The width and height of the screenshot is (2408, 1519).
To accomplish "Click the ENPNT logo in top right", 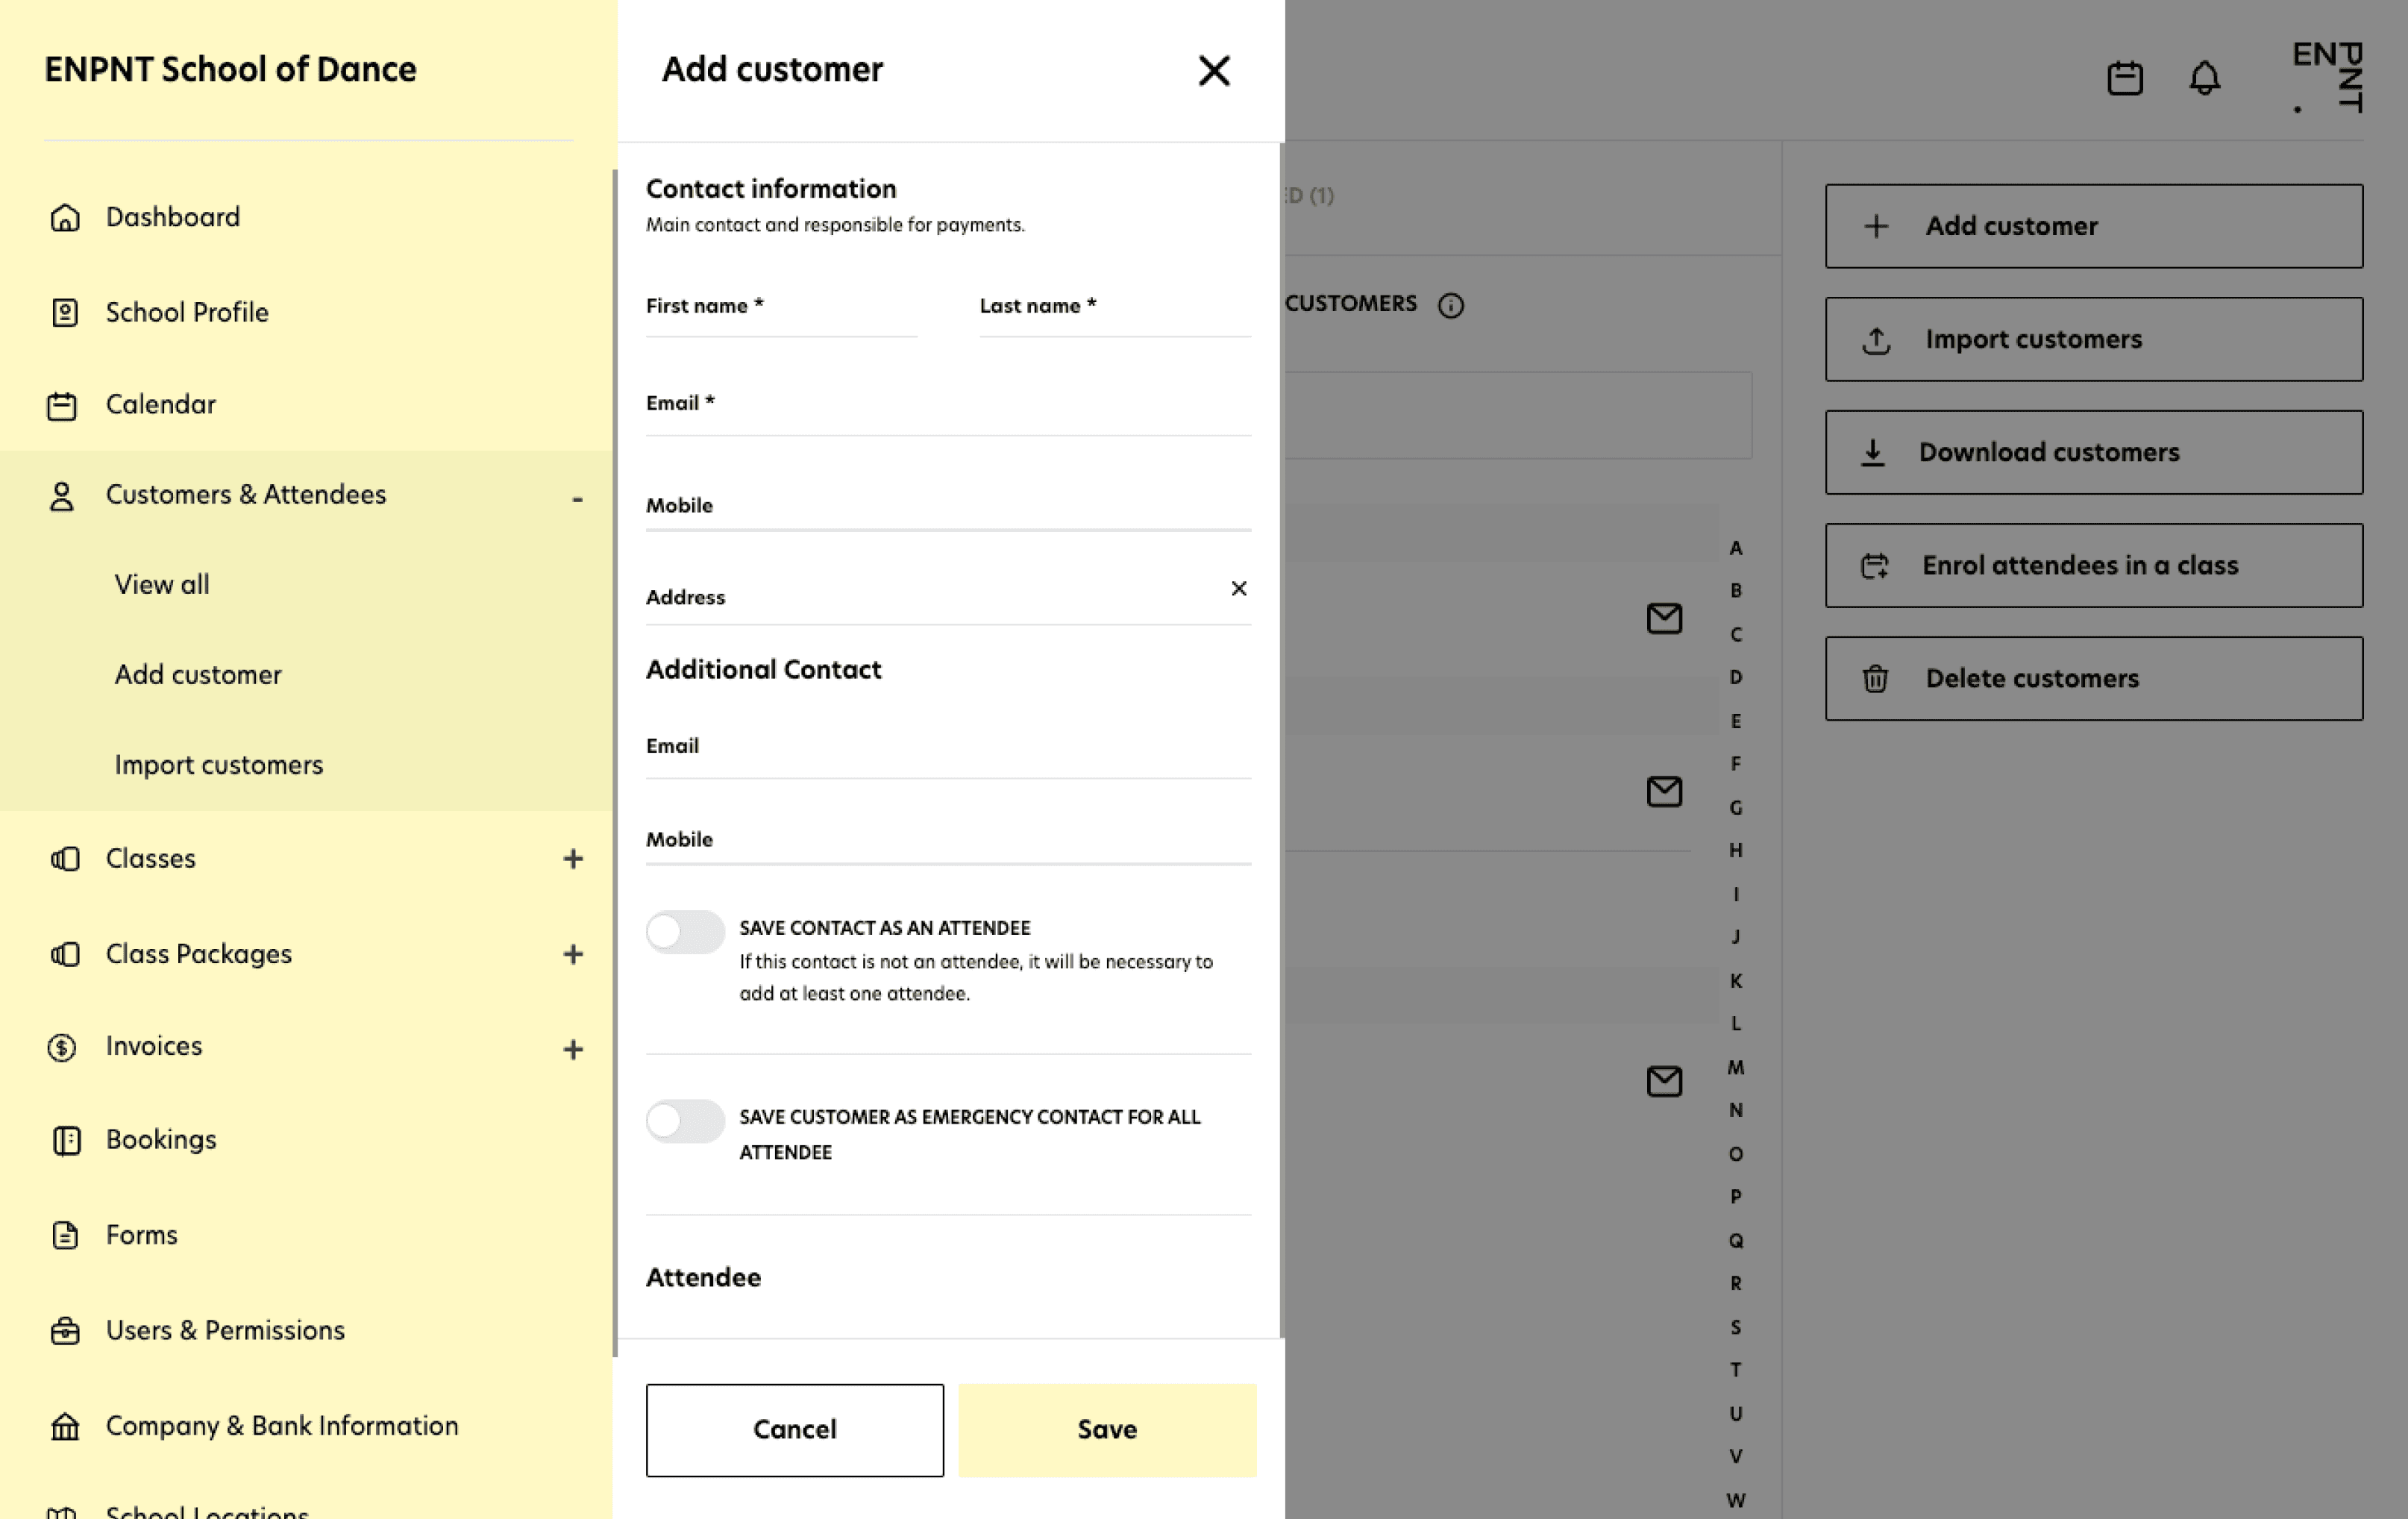I will [2327, 77].
